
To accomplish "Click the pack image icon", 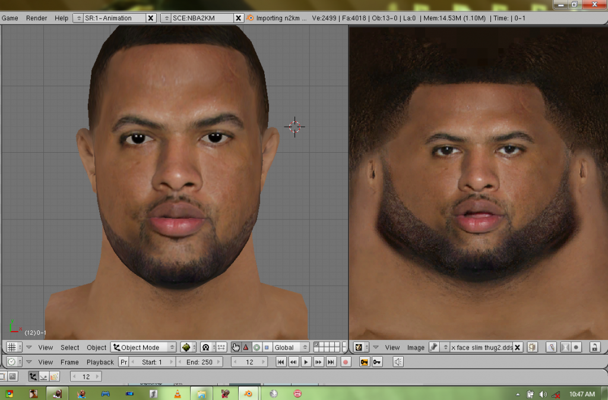I will click(533, 347).
